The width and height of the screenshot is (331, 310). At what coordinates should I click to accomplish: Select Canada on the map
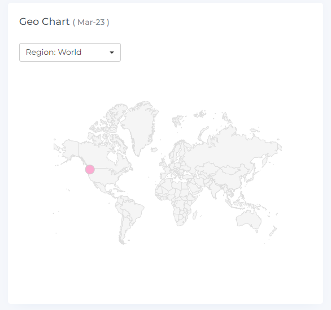point(101,152)
